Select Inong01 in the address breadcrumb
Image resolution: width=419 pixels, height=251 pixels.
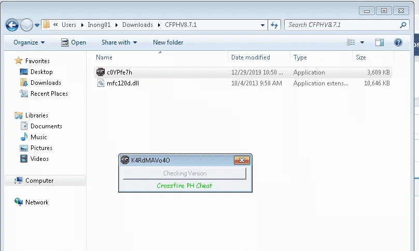pyautogui.click(x=99, y=25)
